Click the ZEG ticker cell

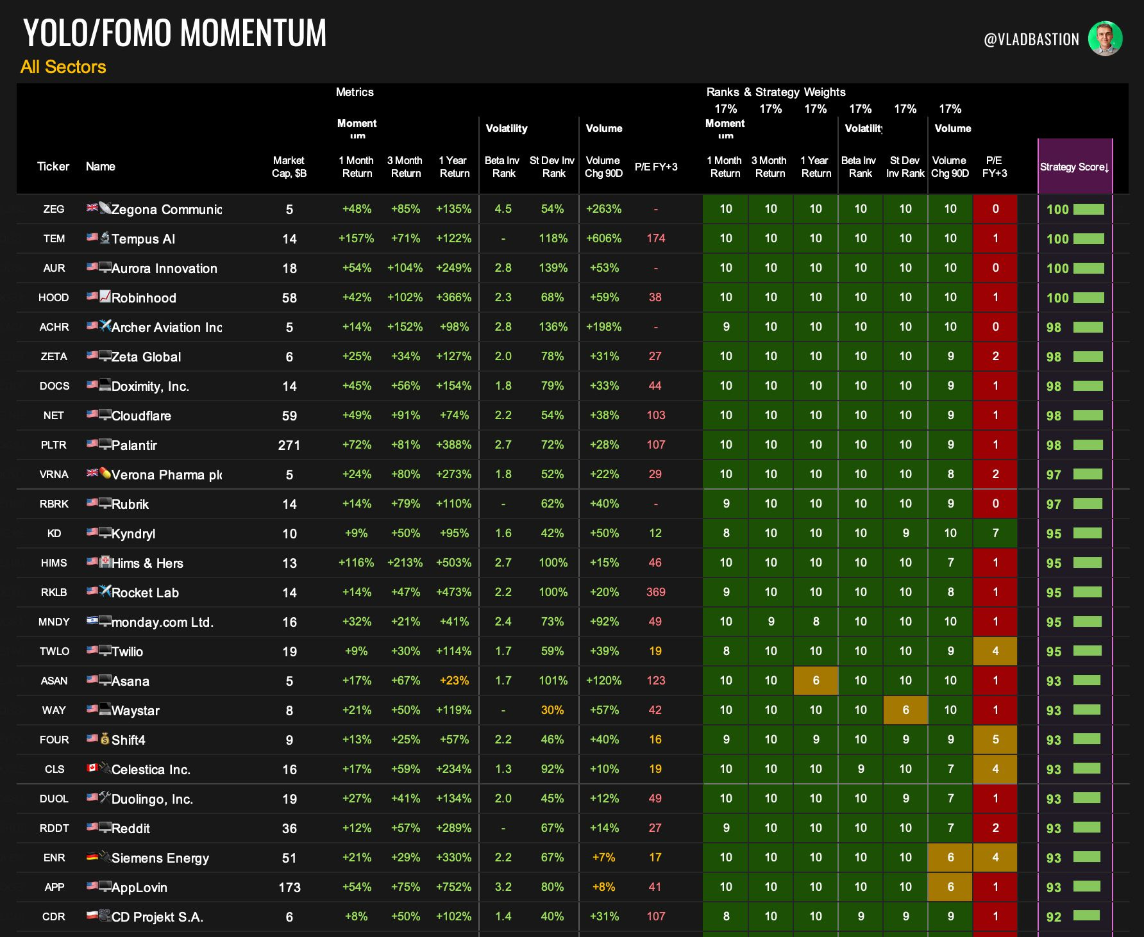54,209
